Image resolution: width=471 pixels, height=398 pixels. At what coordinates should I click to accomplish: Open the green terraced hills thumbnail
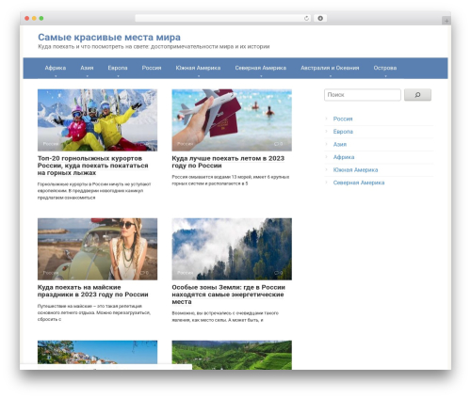coord(232,355)
